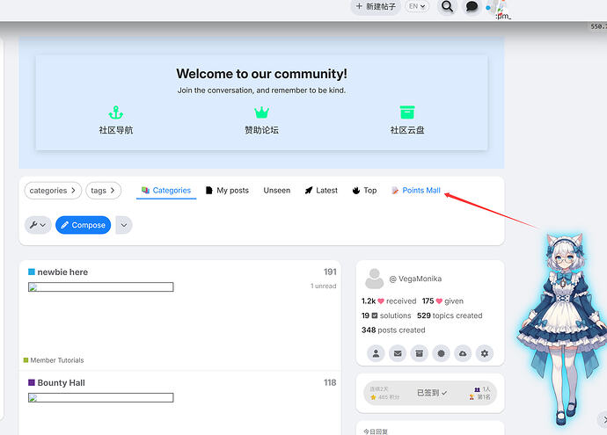
Task: Open the 社区云盘 link
Action: pos(407,130)
